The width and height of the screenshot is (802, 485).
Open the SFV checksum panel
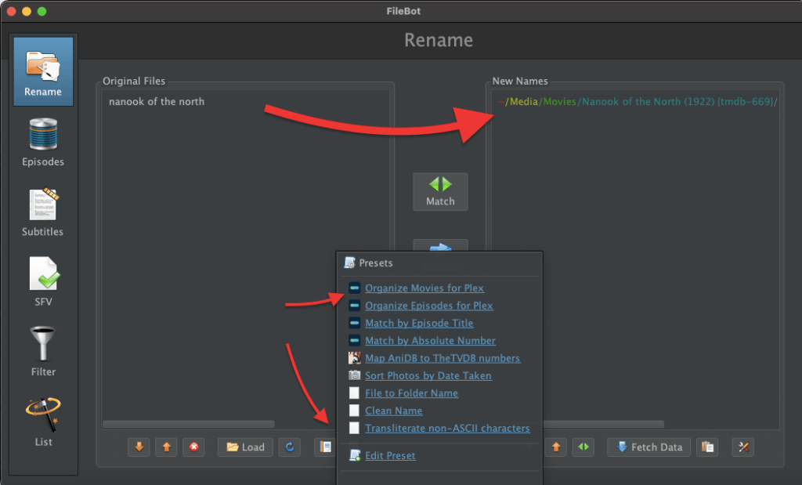(43, 282)
